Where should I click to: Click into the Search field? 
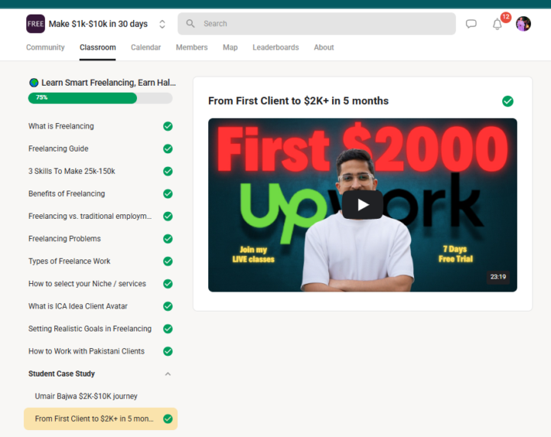point(317,24)
